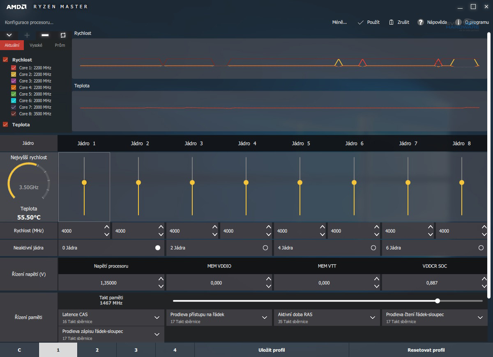Click the AMD logo in the title bar
The width and height of the screenshot is (493, 357).
17,6
